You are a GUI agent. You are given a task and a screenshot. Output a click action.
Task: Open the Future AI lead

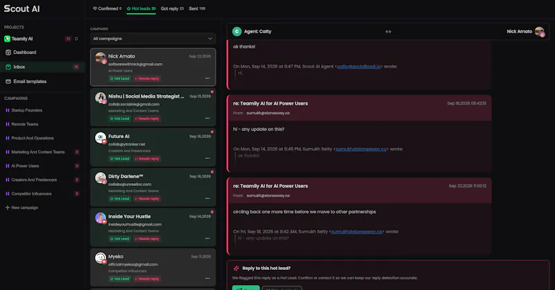point(153,147)
